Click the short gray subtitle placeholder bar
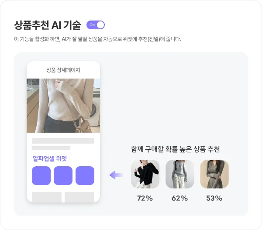This screenshot has height=230, width=262. click(51, 148)
